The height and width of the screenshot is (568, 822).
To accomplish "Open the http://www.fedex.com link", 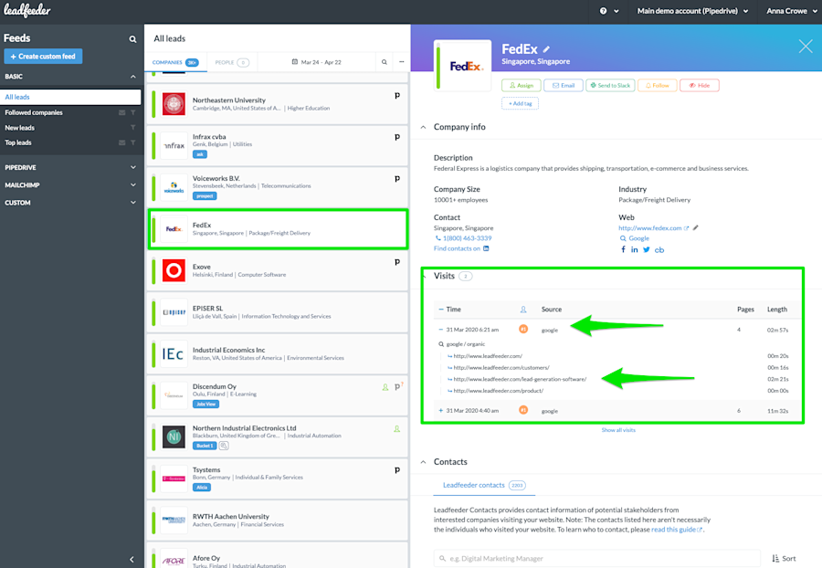I will pyautogui.click(x=650, y=228).
